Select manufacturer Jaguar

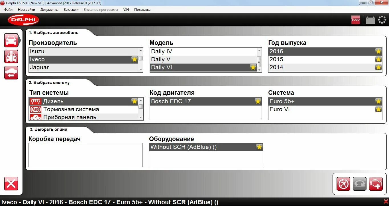pyautogui.click(x=83, y=67)
